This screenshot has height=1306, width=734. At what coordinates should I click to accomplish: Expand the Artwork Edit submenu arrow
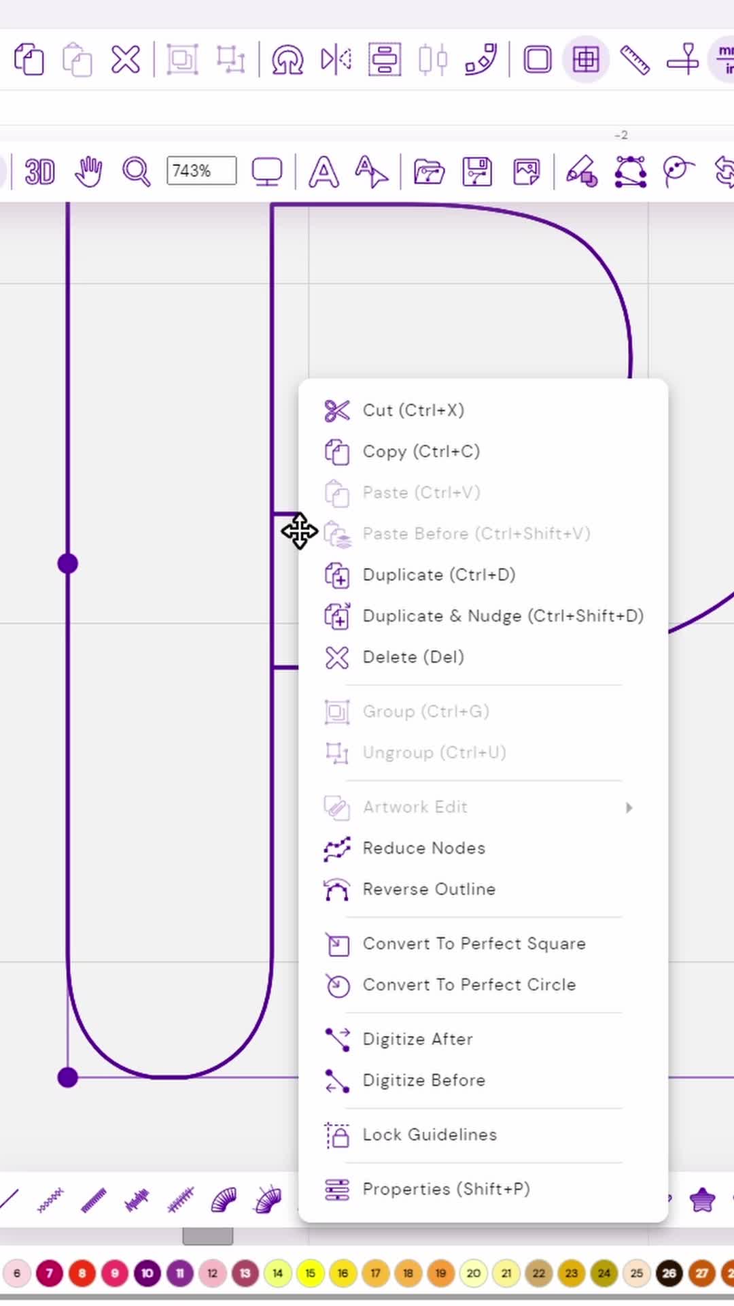pos(629,807)
